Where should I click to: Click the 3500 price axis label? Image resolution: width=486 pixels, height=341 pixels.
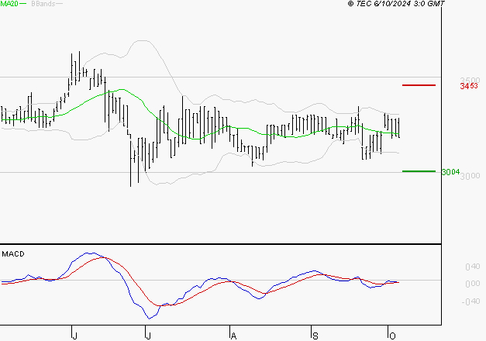[x=470, y=80]
